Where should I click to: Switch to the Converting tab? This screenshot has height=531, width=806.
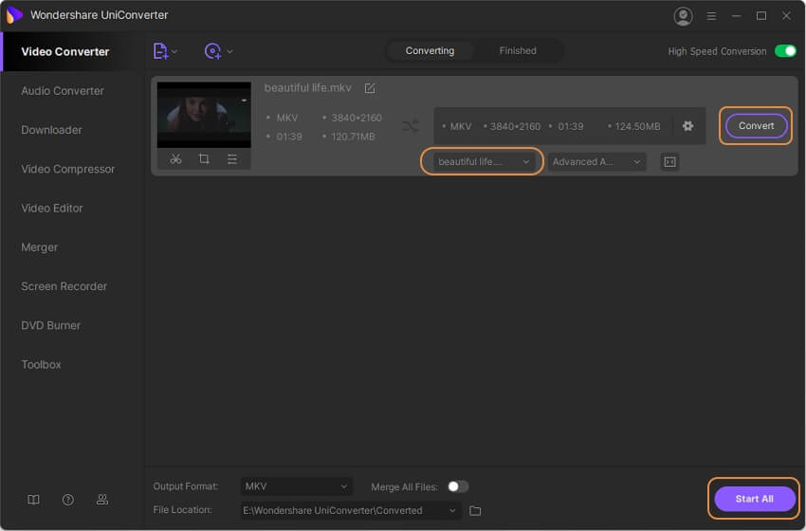430,51
